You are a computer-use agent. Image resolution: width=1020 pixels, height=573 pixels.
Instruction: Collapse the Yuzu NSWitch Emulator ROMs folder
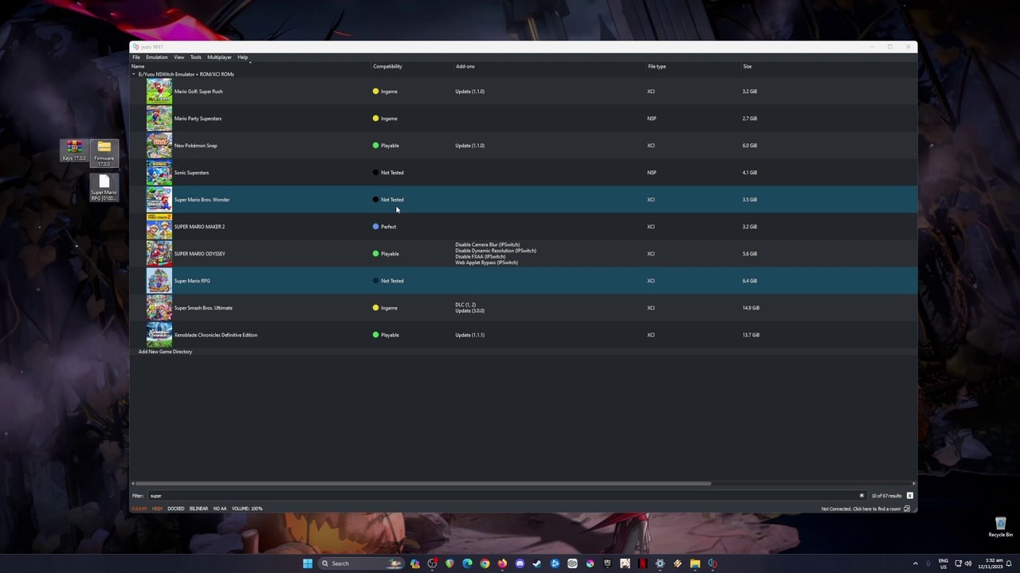click(x=134, y=74)
